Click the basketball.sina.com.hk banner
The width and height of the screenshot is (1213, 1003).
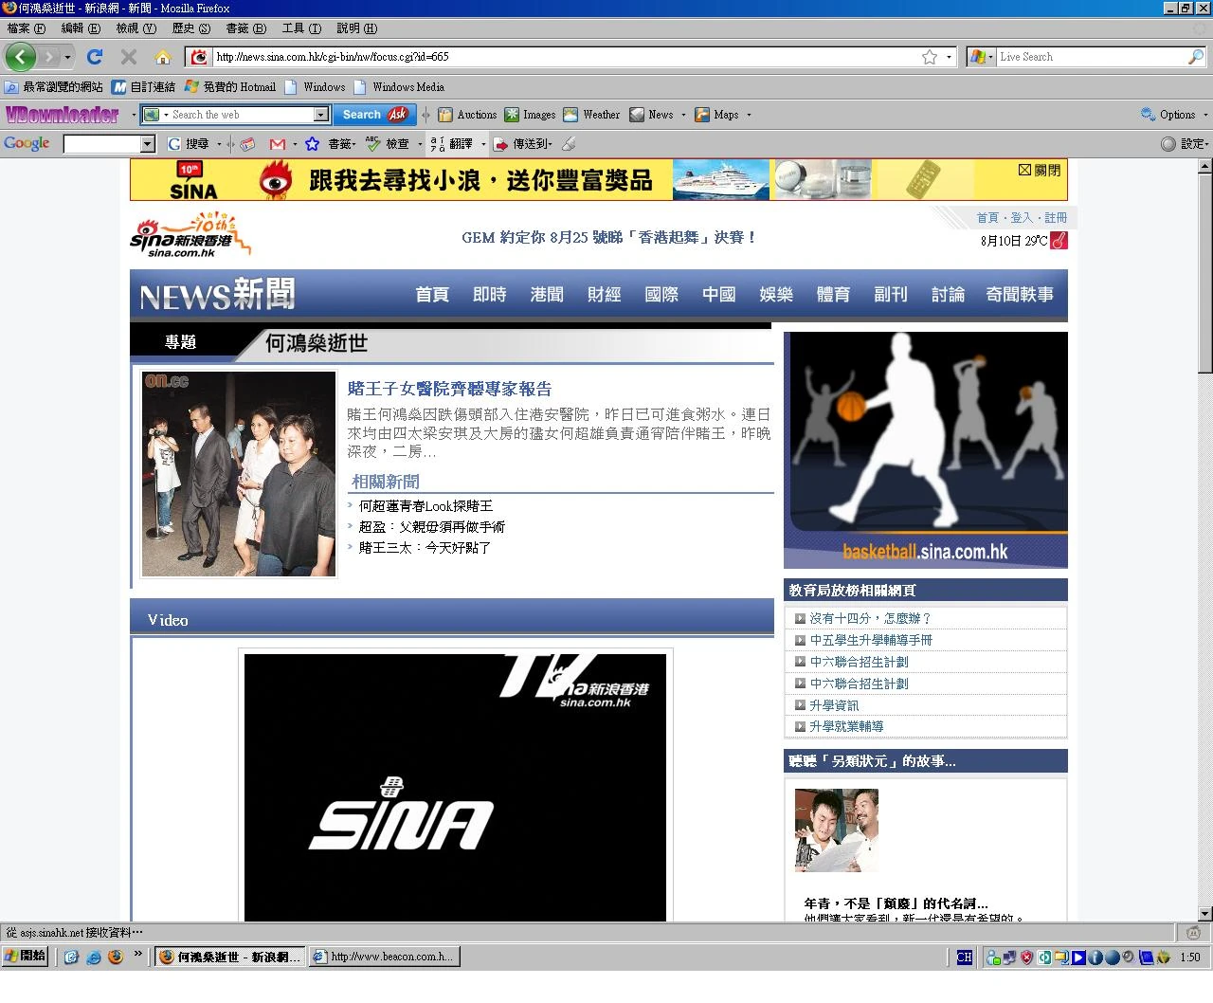(926, 450)
